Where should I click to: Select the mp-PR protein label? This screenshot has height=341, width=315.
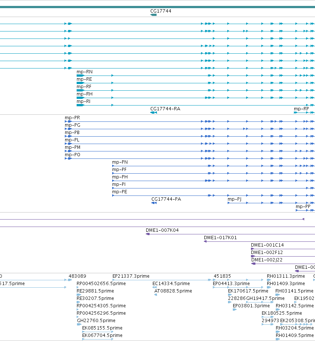tap(73, 118)
